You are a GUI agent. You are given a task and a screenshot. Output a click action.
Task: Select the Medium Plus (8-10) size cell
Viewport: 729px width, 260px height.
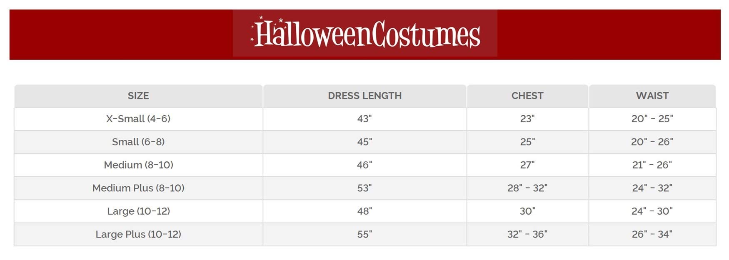click(x=138, y=188)
